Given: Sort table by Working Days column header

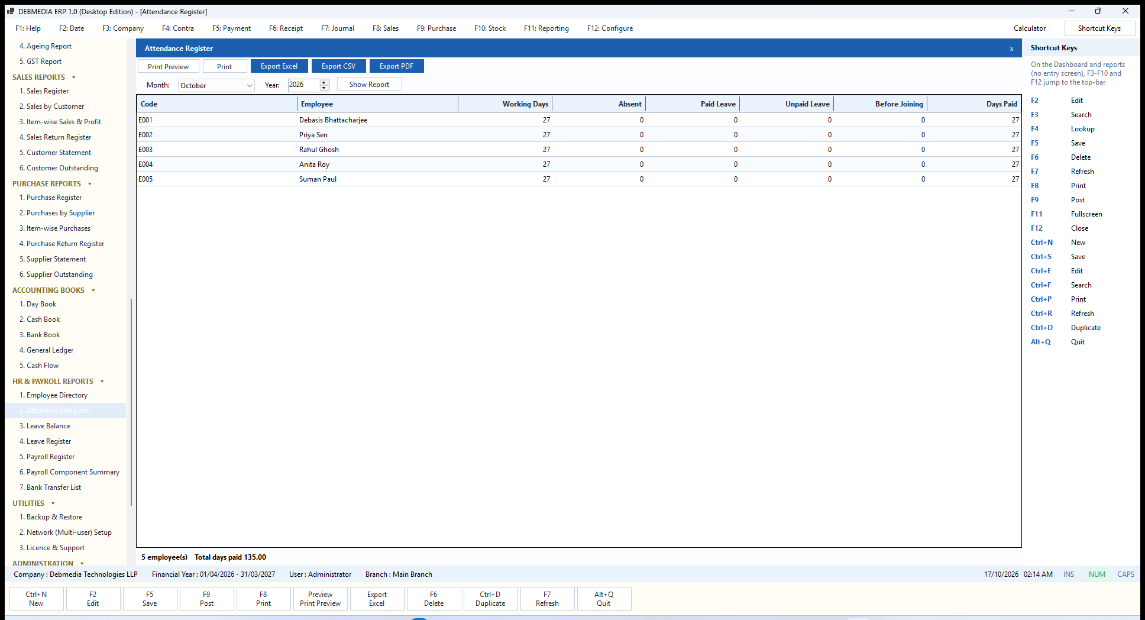Looking at the screenshot, I should pyautogui.click(x=505, y=104).
